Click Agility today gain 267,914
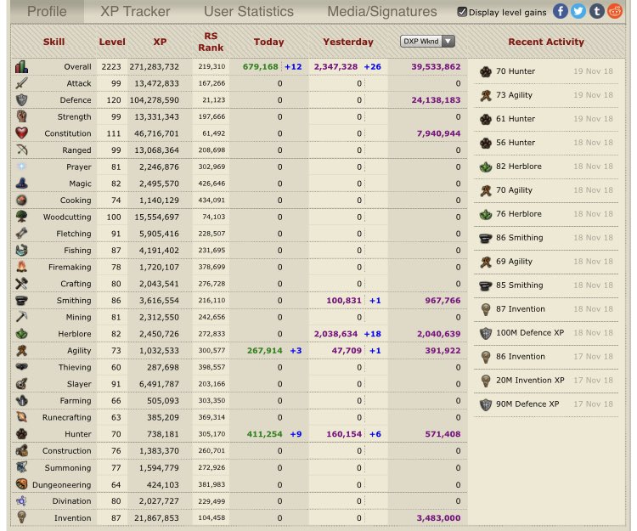Viewport: 637px width, 531px height. point(264,351)
